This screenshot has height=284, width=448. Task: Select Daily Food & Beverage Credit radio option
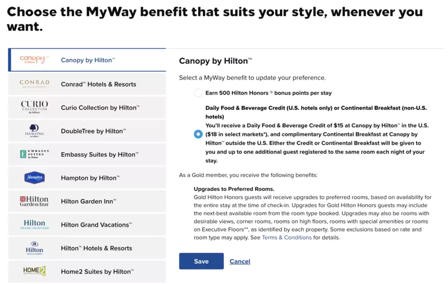pyautogui.click(x=198, y=134)
